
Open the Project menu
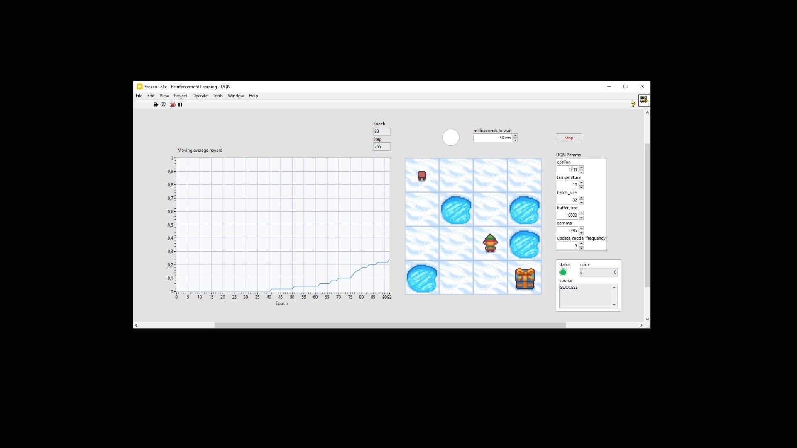pos(180,96)
